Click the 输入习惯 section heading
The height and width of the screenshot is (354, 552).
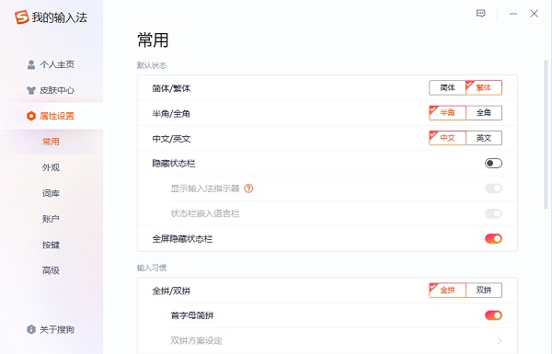[x=152, y=268]
